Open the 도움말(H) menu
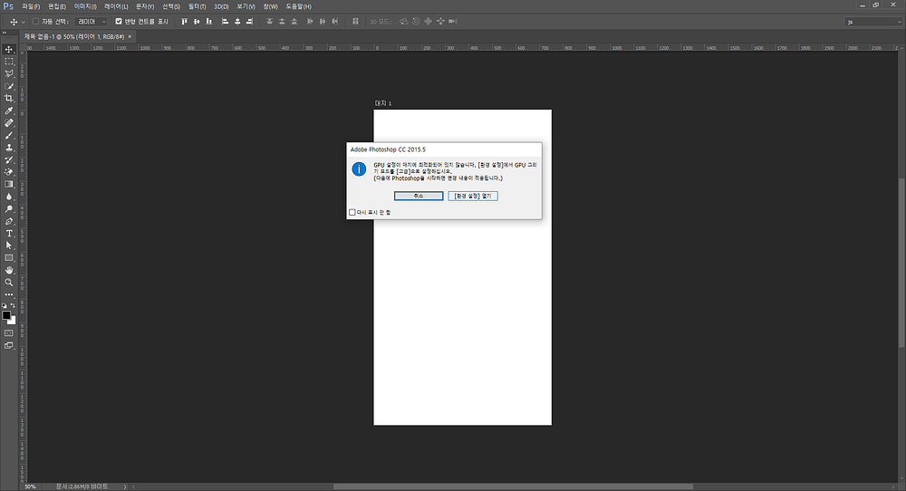The height and width of the screenshot is (491, 906). [298, 6]
